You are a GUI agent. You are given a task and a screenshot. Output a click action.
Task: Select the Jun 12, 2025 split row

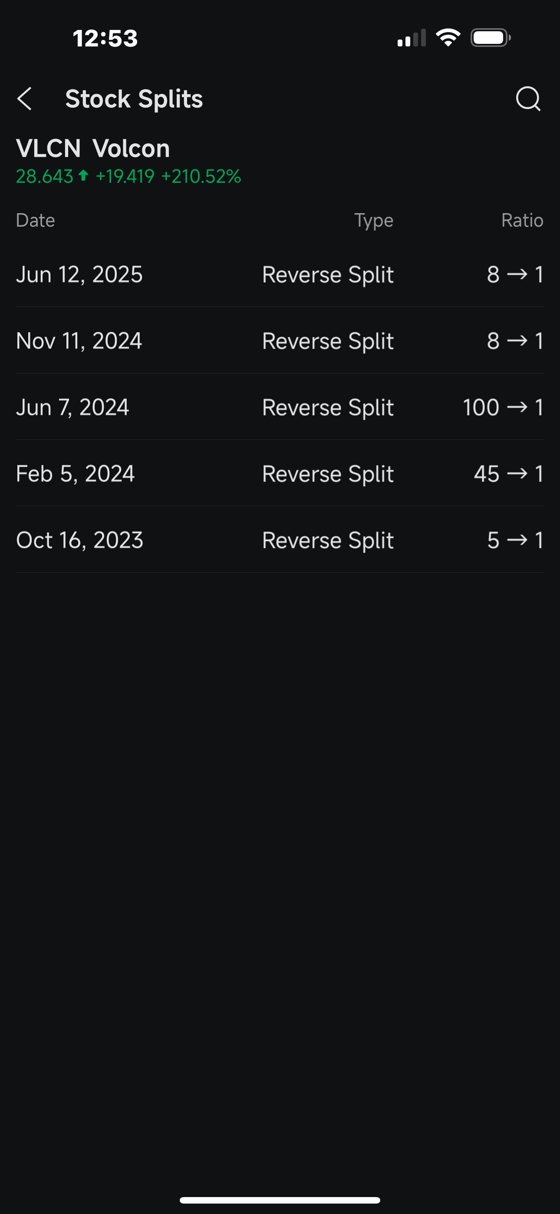(x=280, y=274)
